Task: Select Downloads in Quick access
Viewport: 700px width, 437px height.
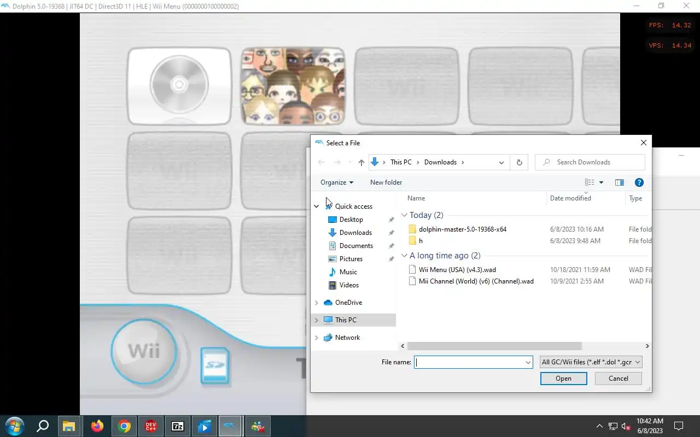Action: [355, 233]
